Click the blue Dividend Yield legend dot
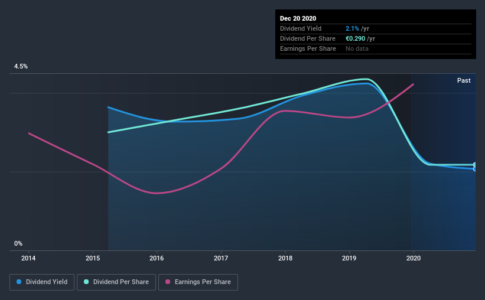This screenshot has width=485, height=300. (x=19, y=282)
